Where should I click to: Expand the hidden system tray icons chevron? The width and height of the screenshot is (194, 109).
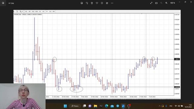[x=160, y=106]
